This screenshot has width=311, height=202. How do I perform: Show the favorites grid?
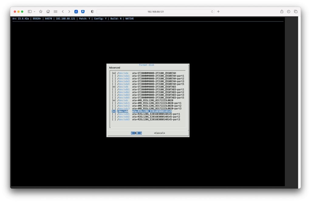click(56, 12)
